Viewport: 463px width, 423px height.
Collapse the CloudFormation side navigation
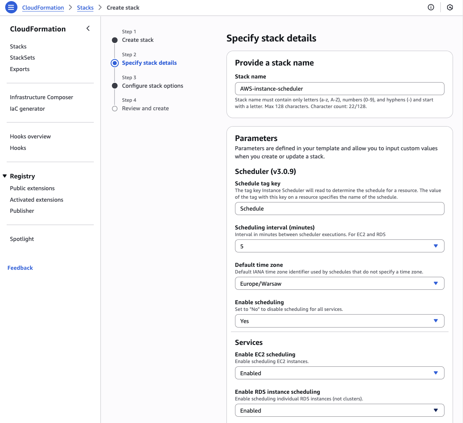88,28
